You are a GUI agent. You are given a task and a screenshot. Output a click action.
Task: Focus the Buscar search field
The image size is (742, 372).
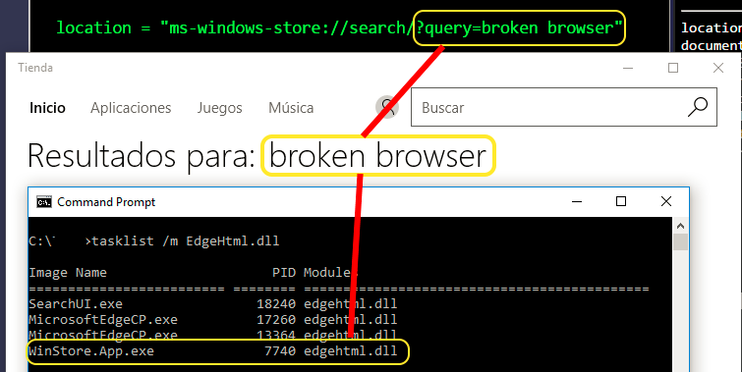[563, 107]
